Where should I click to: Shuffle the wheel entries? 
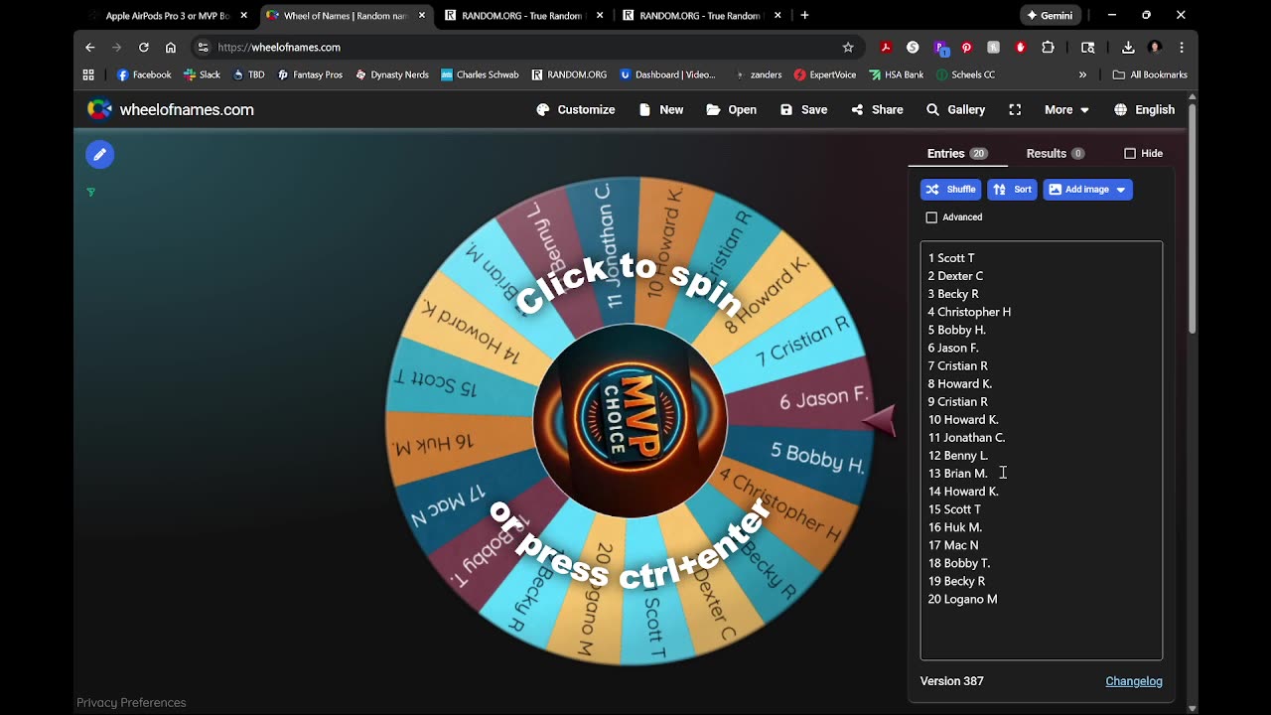coord(950,189)
